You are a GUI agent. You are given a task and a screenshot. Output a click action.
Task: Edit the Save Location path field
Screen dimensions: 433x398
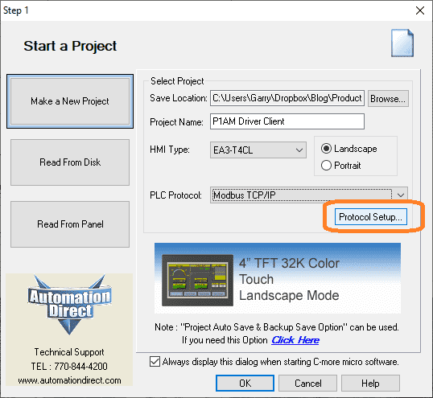pos(287,98)
